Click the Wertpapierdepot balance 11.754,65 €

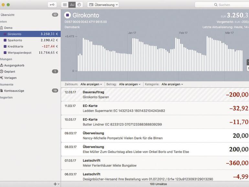pos(48,53)
